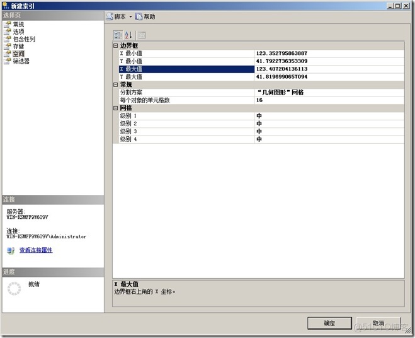This screenshot has width=415, height=338.
Task: Select the 级别 3 row
Action: (x=186, y=132)
